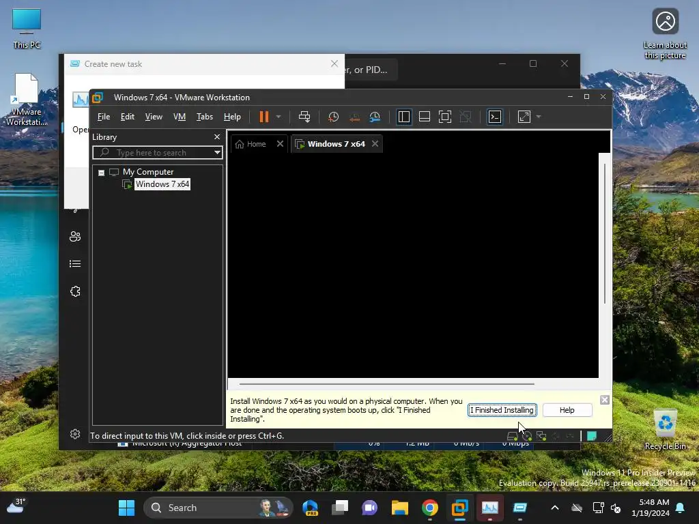Open the This PC desktop icon

[27, 29]
